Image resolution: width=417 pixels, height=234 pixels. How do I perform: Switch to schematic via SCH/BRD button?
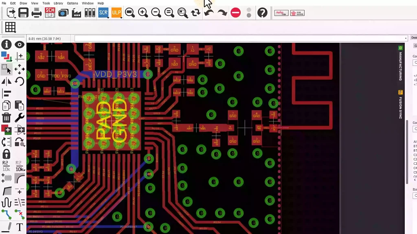click(x=50, y=13)
